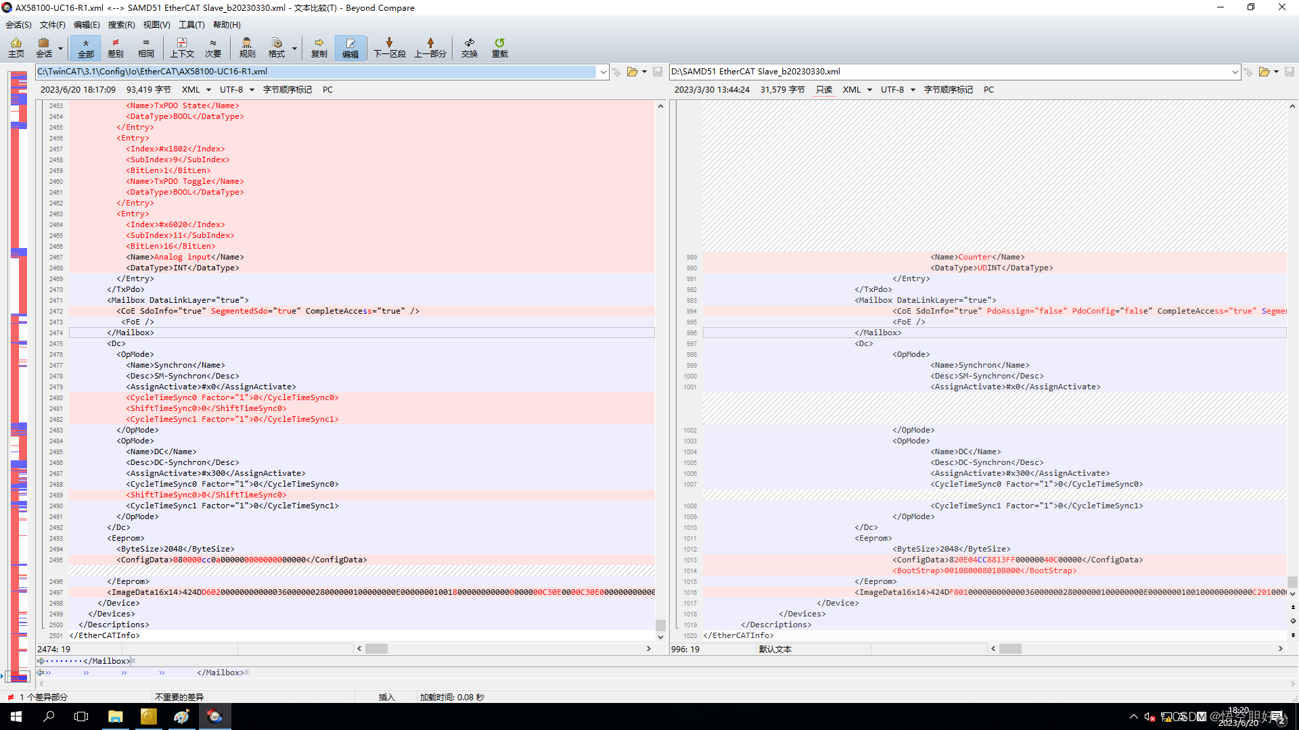Viewport: 1299px width, 730px height.
Task: Click the 复制 (Copy) arrow icon
Action: (x=319, y=48)
